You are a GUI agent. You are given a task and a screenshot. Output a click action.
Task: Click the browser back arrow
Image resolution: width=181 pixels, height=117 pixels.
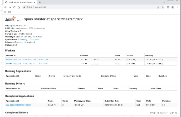point(6,7)
